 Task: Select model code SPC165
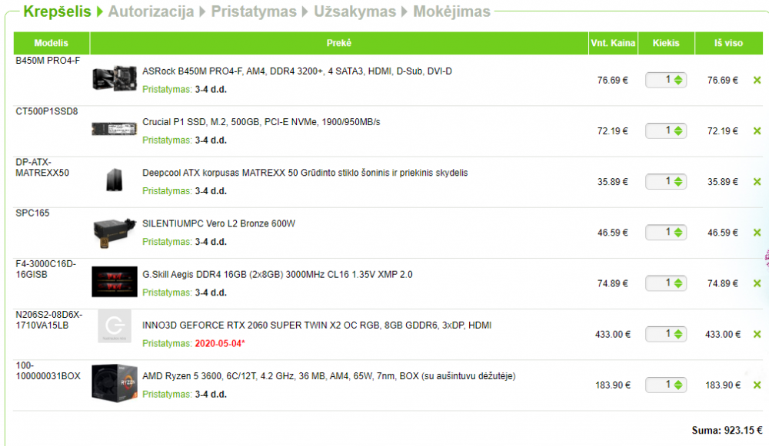32,213
